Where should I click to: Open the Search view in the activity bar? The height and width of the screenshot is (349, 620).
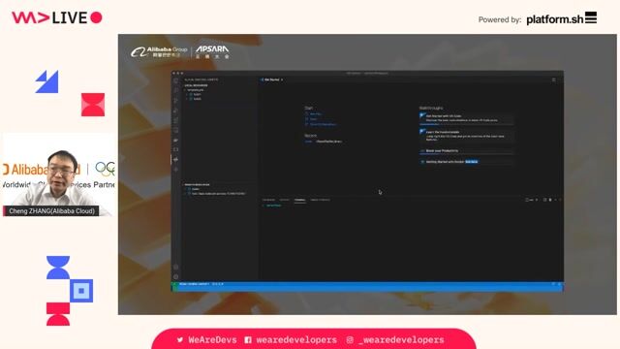[176, 90]
